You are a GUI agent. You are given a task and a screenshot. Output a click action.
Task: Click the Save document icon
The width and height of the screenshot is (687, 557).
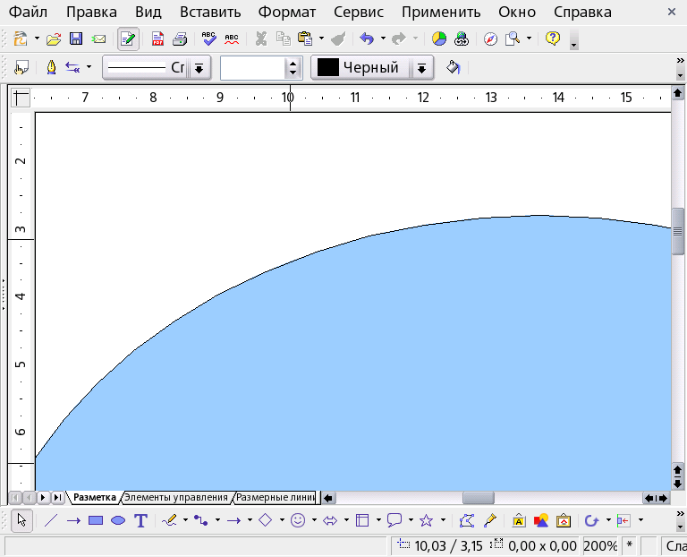coord(76,39)
